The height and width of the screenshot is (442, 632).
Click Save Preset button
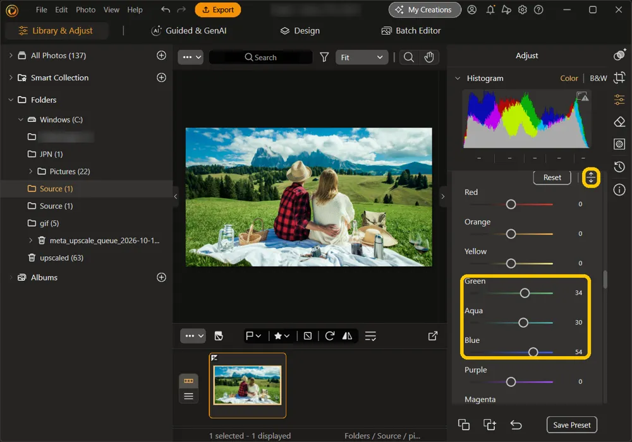pos(571,425)
